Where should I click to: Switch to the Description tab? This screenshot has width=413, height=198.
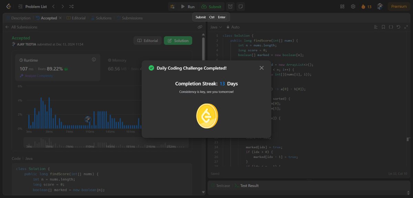(x=18, y=18)
